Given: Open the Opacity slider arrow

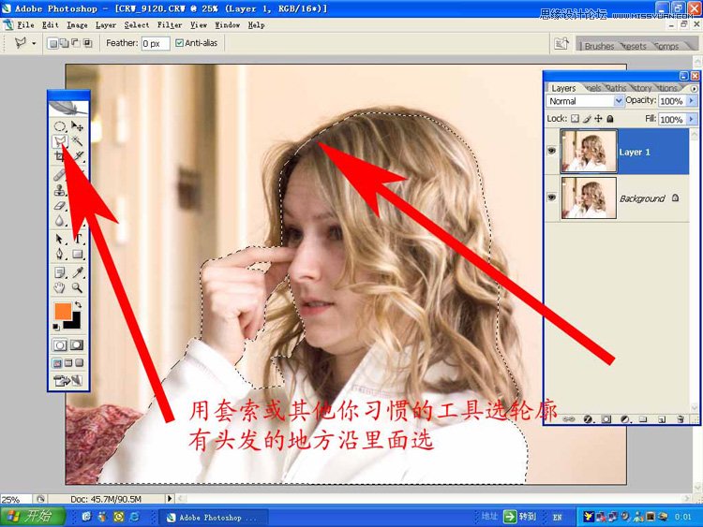Looking at the screenshot, I should [x=692, y=101].
